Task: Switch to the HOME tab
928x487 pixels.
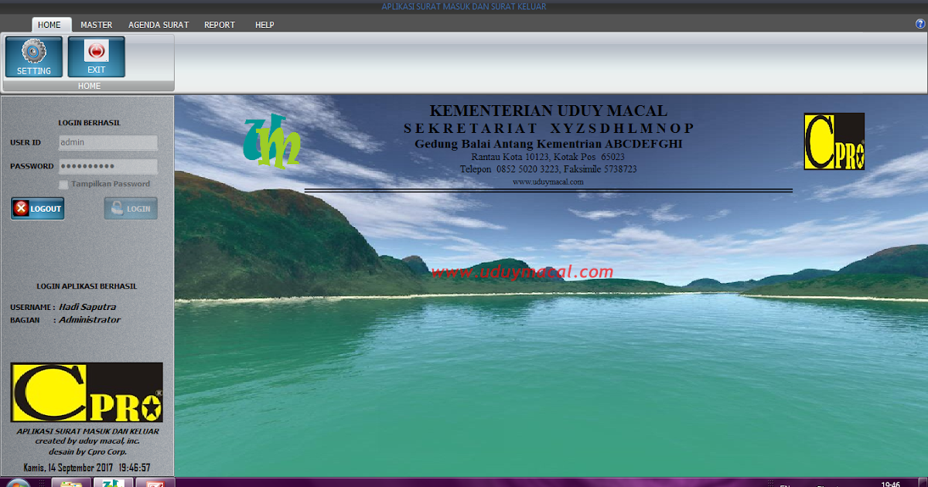Action: pyautogui.click(x=51, y=24)
